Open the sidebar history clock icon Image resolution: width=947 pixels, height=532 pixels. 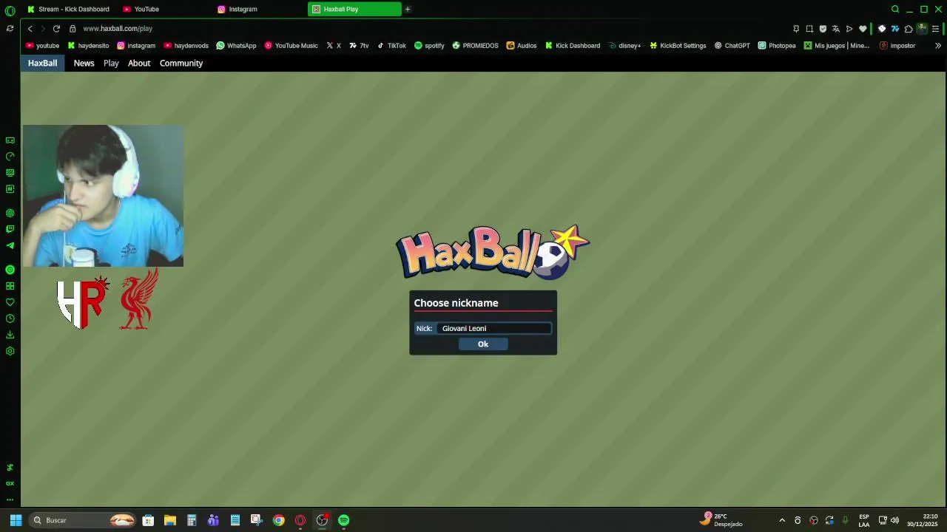point(10,318)
